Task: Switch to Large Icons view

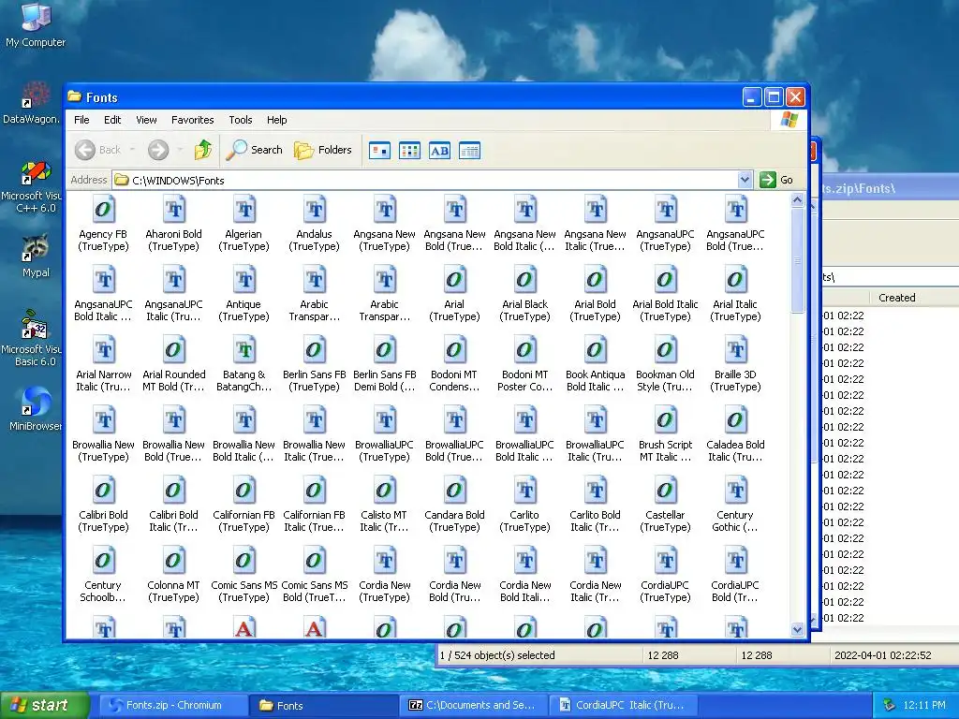Action: 380,151
